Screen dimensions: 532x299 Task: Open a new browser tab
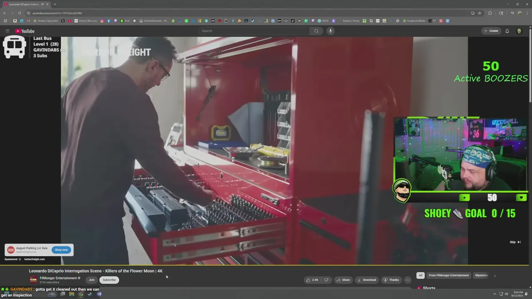pyautogui.click(x=54, y=4)
